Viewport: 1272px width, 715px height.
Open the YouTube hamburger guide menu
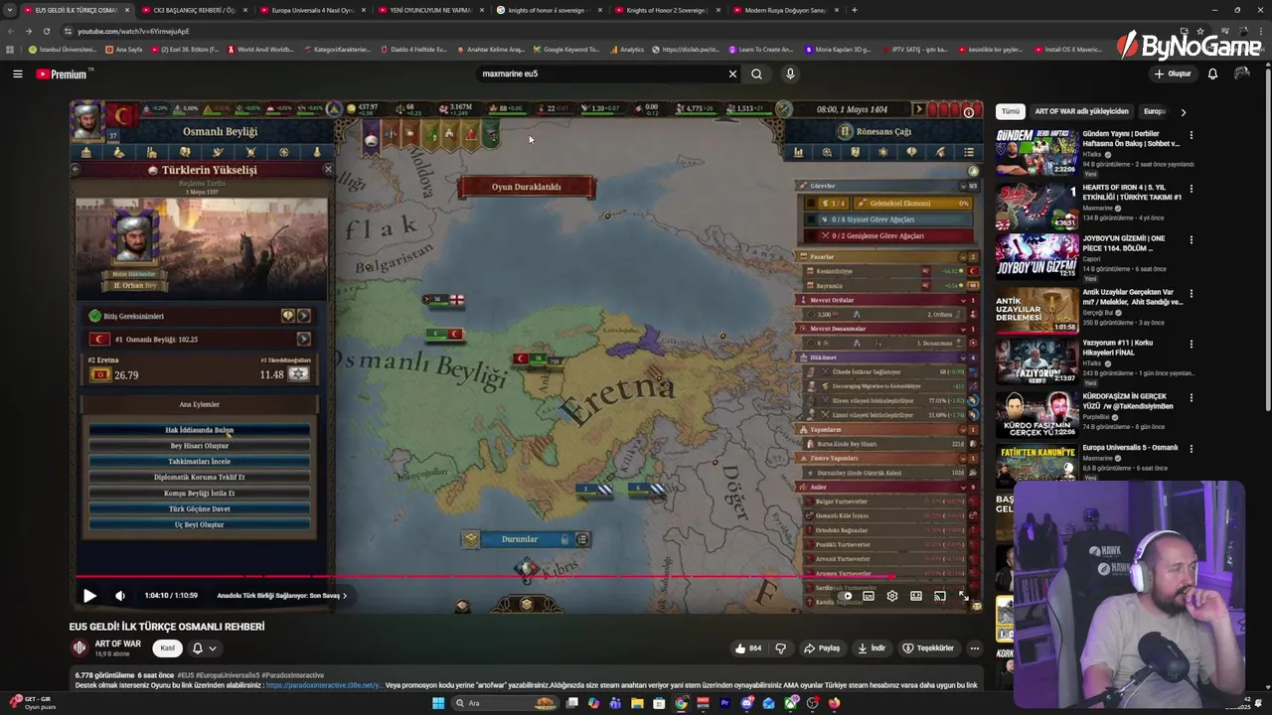click(x=17, y=73)
